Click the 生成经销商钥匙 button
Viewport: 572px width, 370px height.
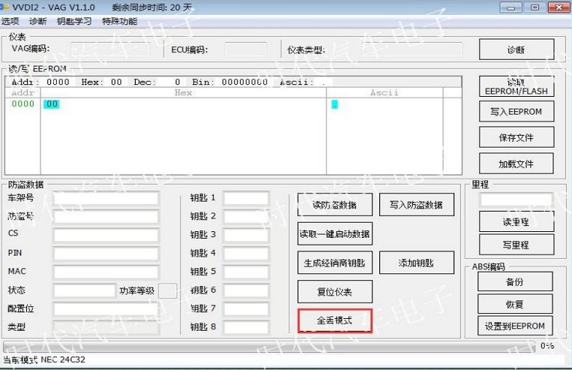coord(334,263)
